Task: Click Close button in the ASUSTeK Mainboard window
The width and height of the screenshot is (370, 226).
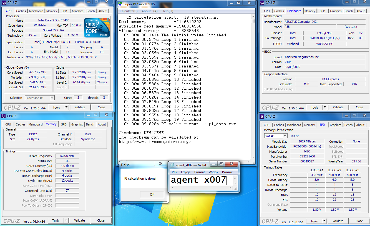Action: click(359, 107)
